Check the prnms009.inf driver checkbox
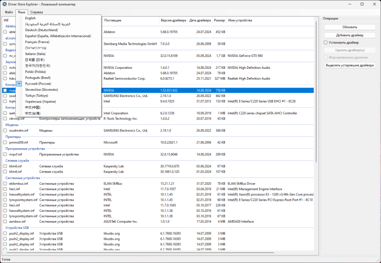The image size is (381, 263). click(x=5, y=142)
